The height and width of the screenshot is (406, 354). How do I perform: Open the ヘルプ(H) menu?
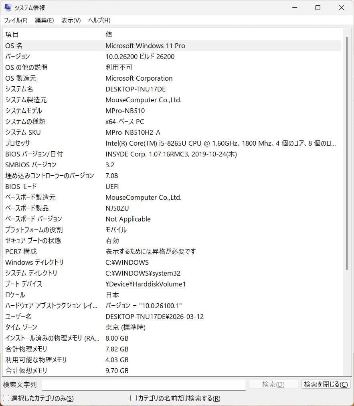[x=99, y=20]
